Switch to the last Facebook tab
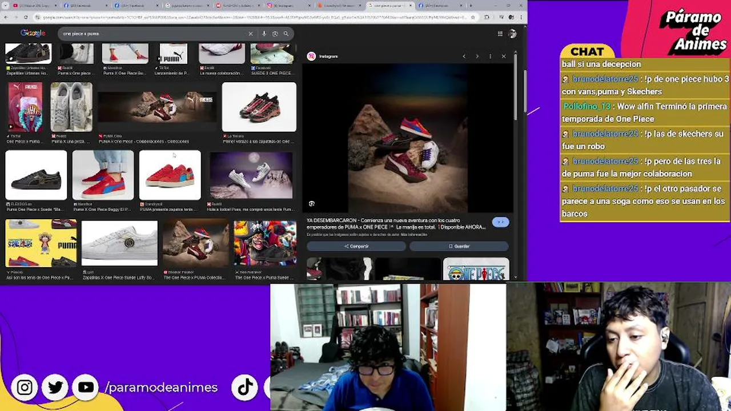 click(x=441, y=5)
